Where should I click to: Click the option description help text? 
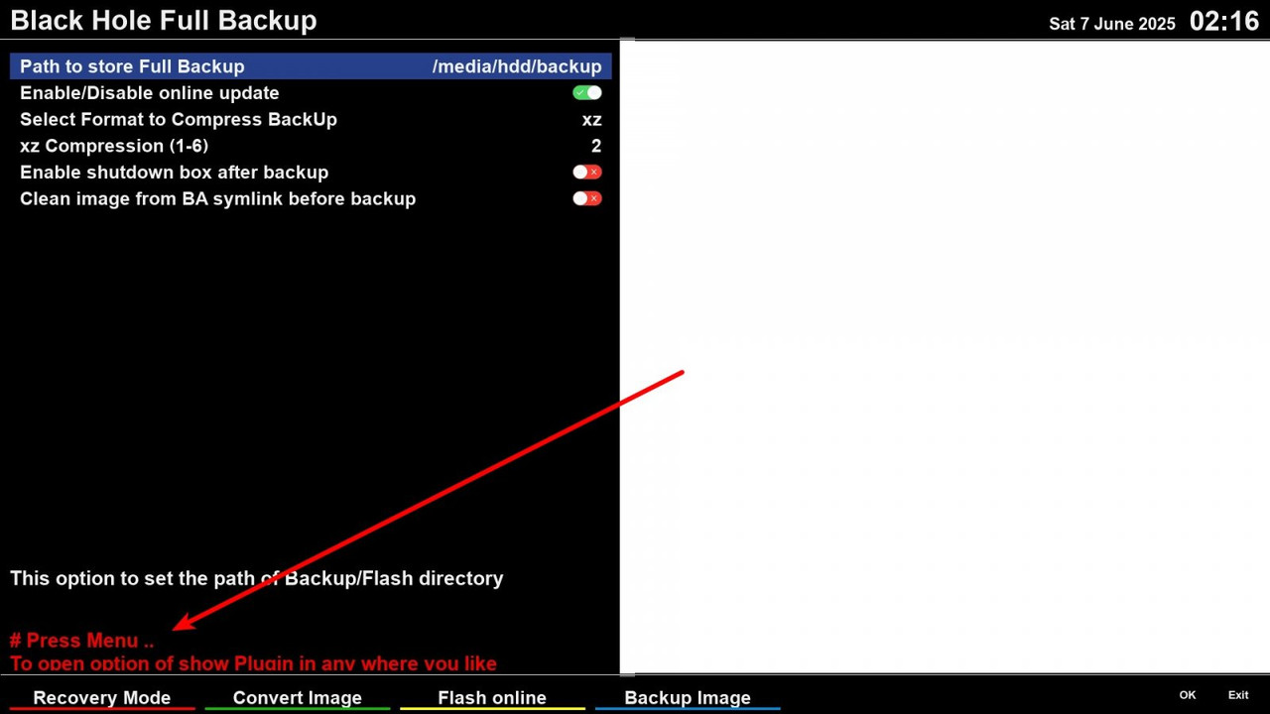pos(257,578)
